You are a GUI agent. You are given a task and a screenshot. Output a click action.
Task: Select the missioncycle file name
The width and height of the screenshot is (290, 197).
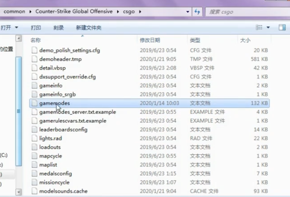tap(54, 182)
